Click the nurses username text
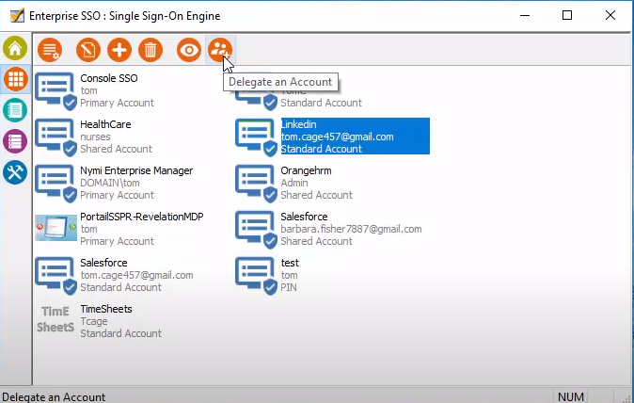The height and width of the screenshot is (403, 634). (x=95, y=137)
